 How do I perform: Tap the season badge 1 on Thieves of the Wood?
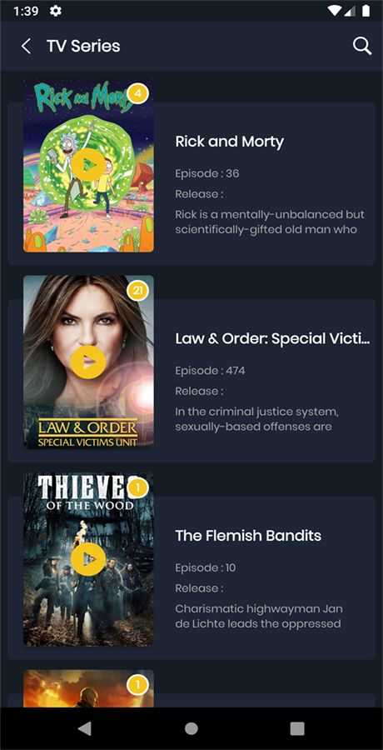[137, 487]
